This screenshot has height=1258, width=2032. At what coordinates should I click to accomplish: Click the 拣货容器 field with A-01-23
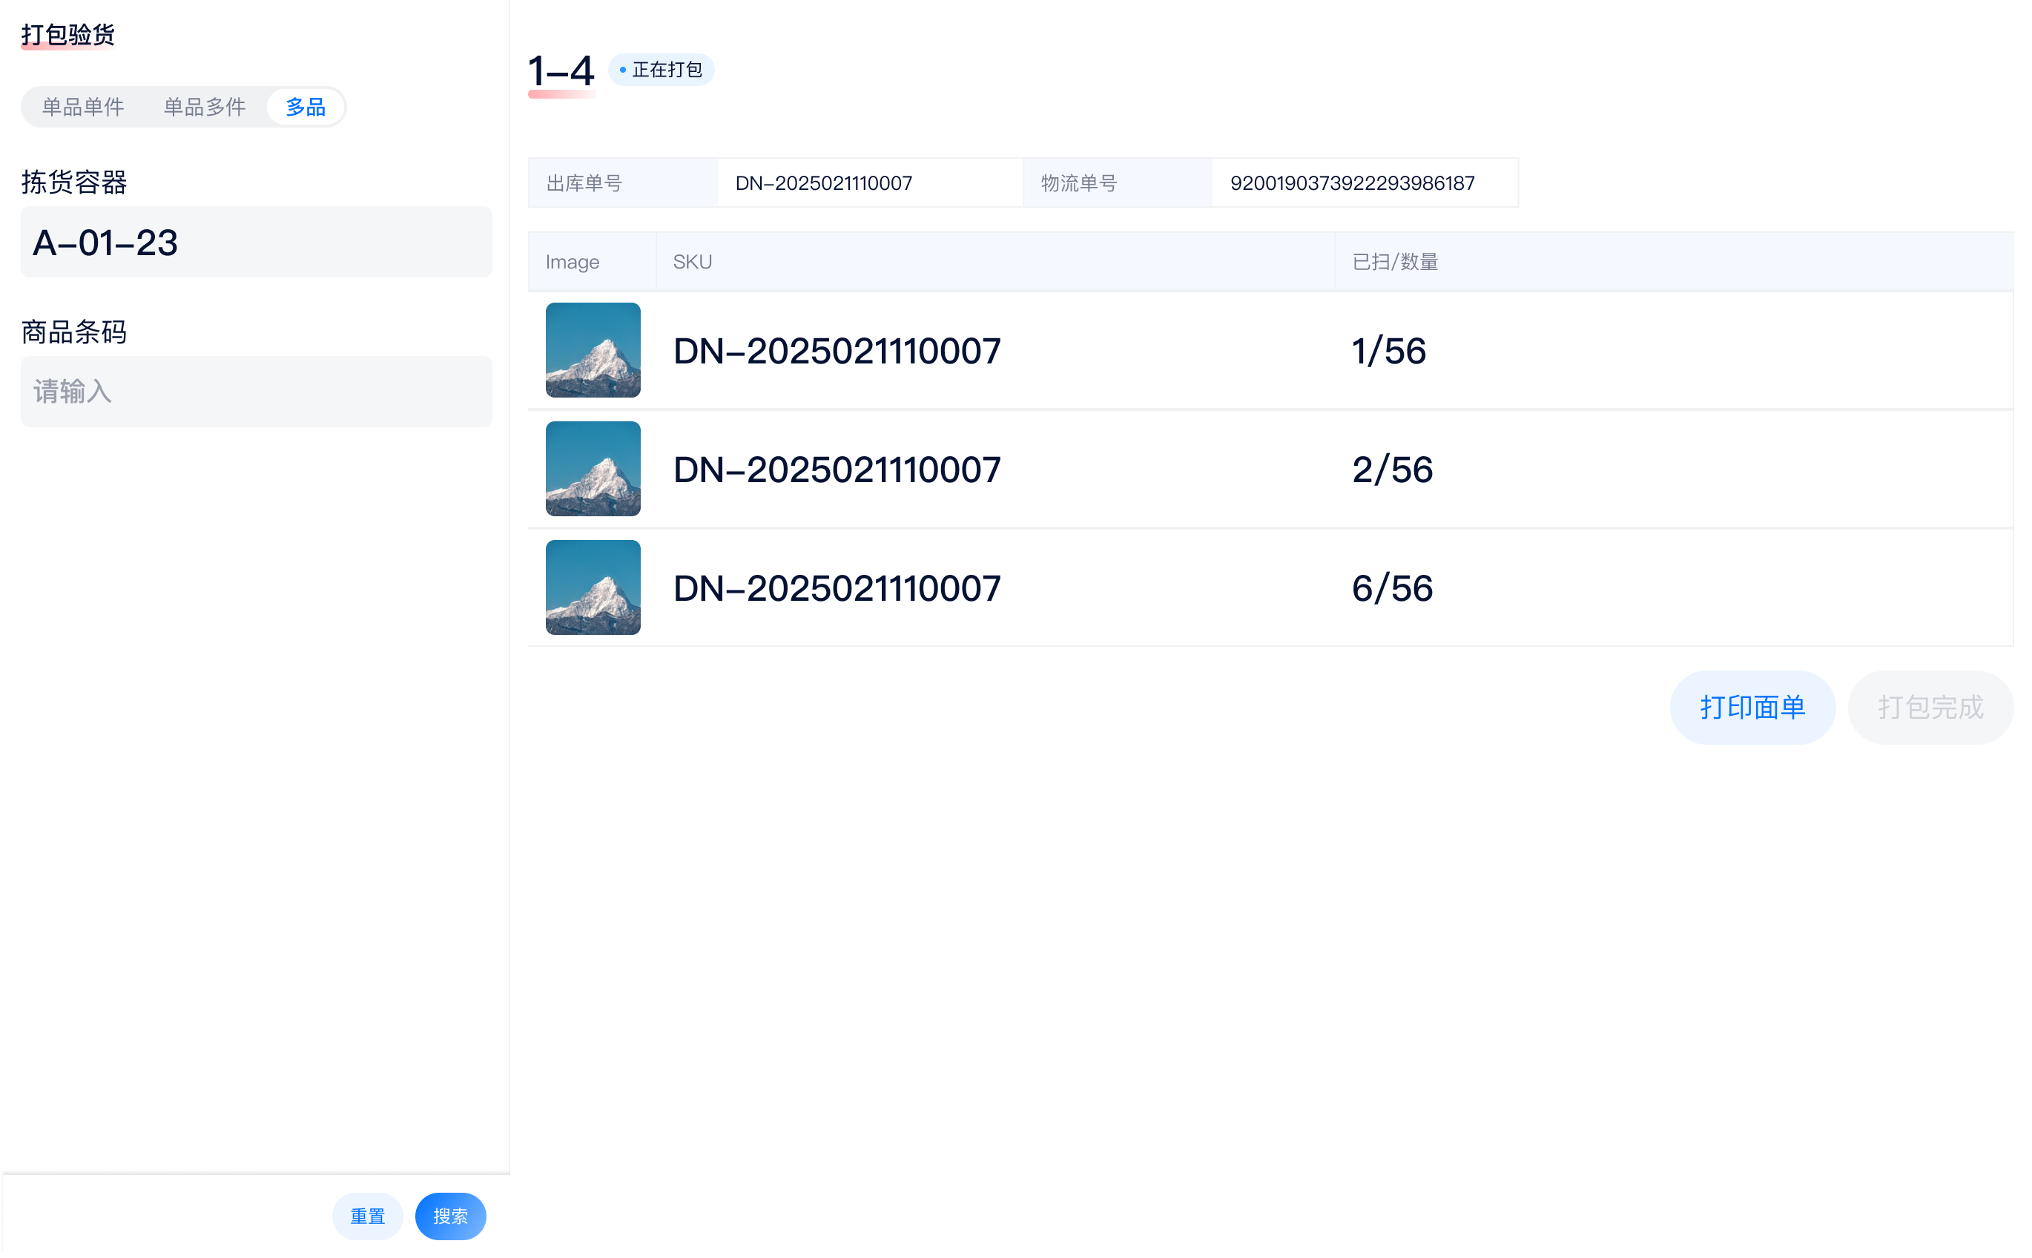[x=256, y=242]
